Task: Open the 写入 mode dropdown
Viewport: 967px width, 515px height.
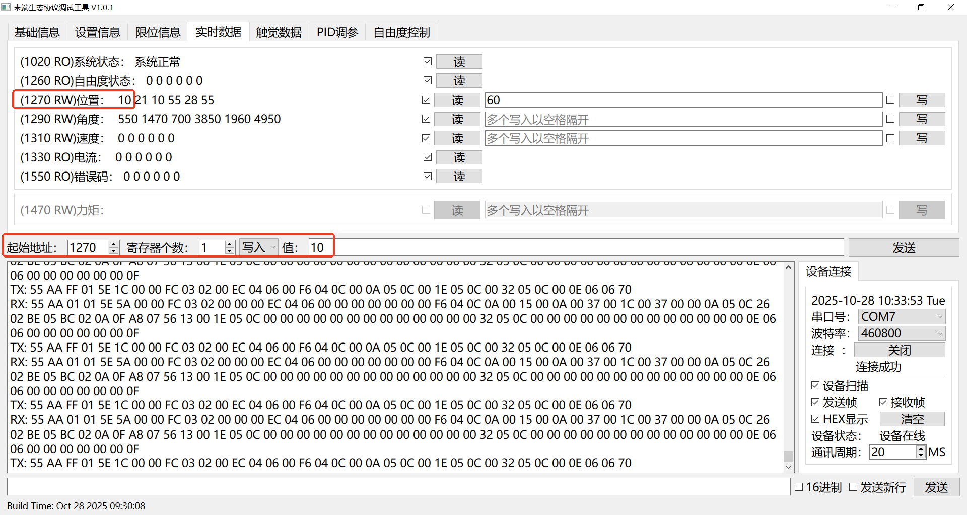Action: (258, 247)
